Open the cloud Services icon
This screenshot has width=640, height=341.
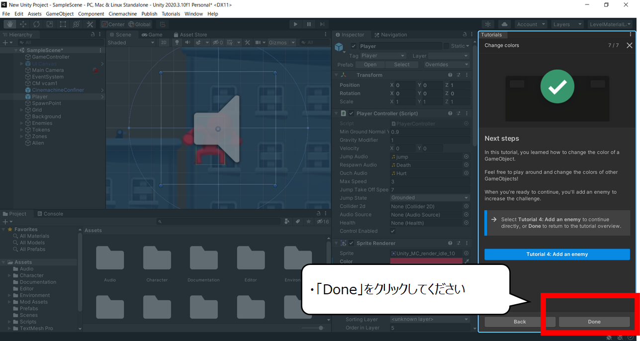pyautogui.click(x=504, y=24)
